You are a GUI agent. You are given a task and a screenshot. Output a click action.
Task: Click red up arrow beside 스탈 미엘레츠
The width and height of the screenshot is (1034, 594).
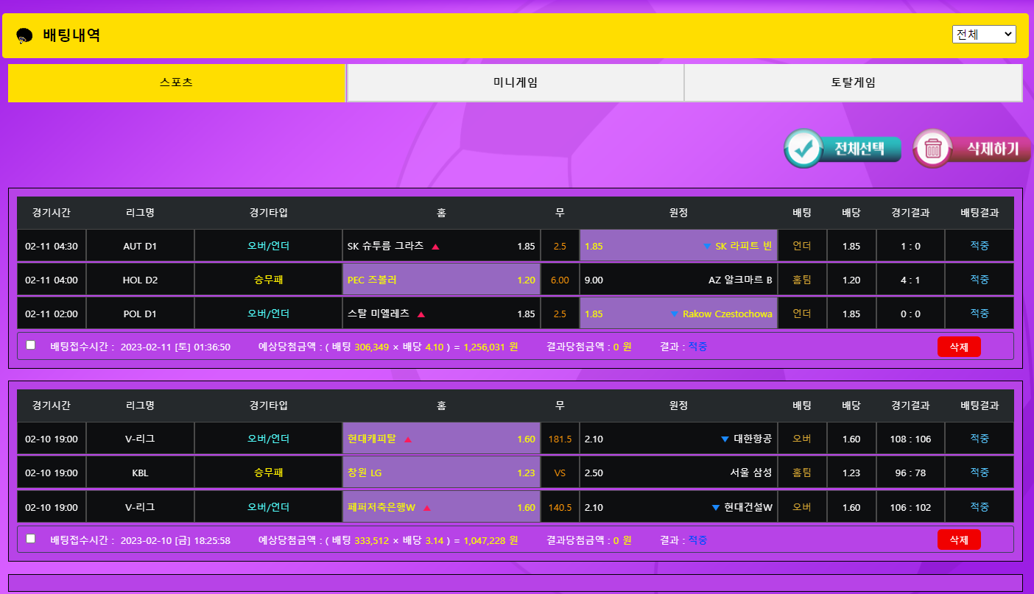point(421,314)
